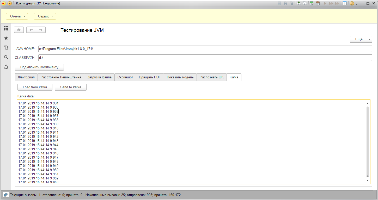Click the Load from kafka button

pyautogui.click(x=35, y=87)
